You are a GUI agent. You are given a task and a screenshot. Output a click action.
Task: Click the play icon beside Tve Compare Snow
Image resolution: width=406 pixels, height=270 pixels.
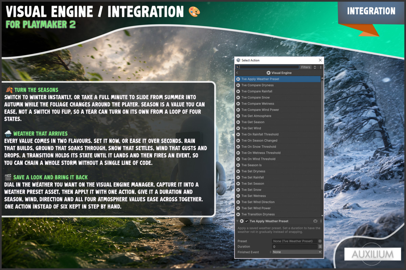pyautogui.click(x=238, y=98)
